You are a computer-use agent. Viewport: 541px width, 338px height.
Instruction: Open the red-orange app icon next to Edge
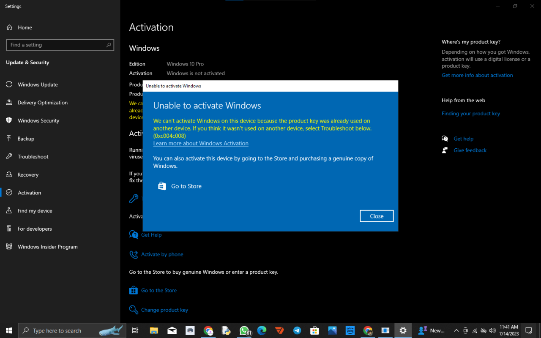tap(279, 330)
